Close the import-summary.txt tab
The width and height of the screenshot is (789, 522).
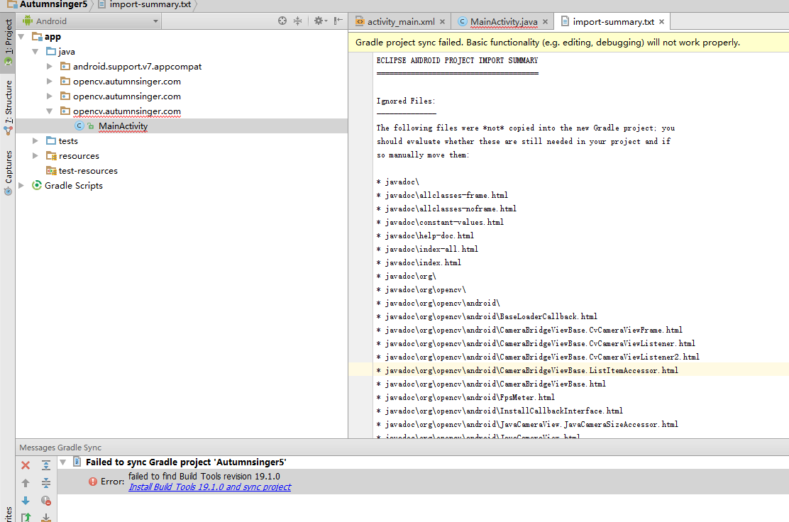(x=661, y=22)
